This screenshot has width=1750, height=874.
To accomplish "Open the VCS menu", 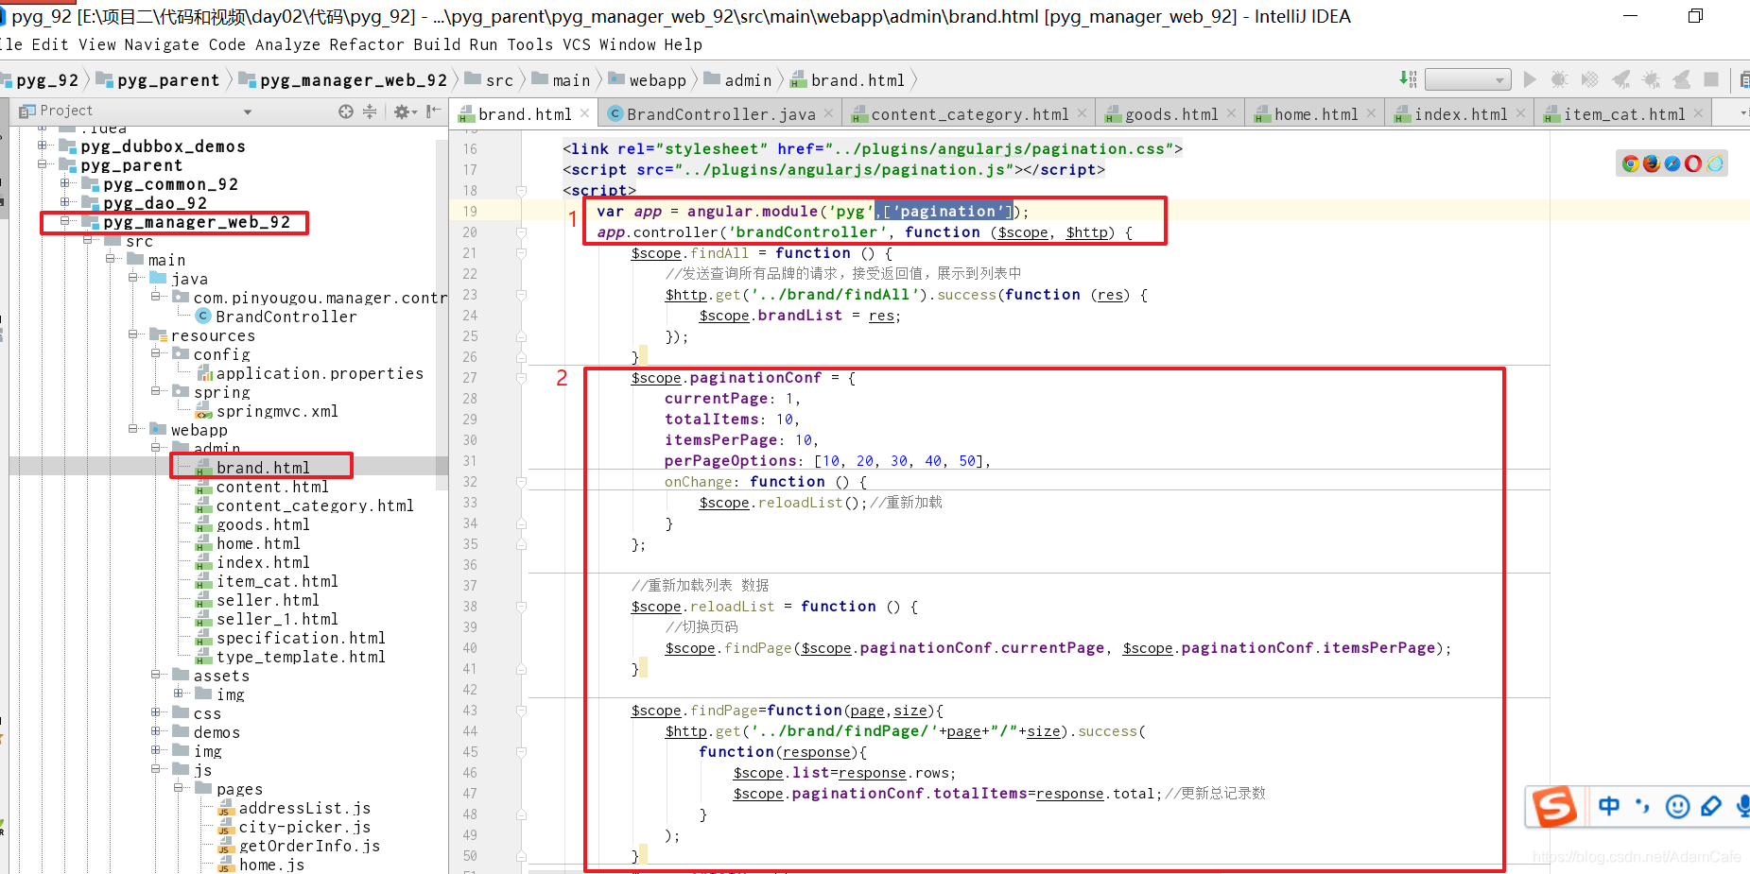I will (x=576, y=44).
